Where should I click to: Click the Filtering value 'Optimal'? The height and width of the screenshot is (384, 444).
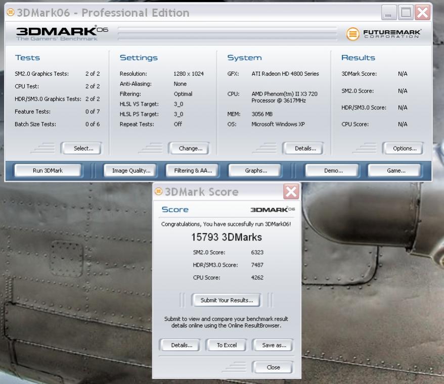coord(183,94)
